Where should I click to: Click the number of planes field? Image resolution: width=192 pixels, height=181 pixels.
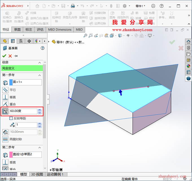[x=26, y=125]
